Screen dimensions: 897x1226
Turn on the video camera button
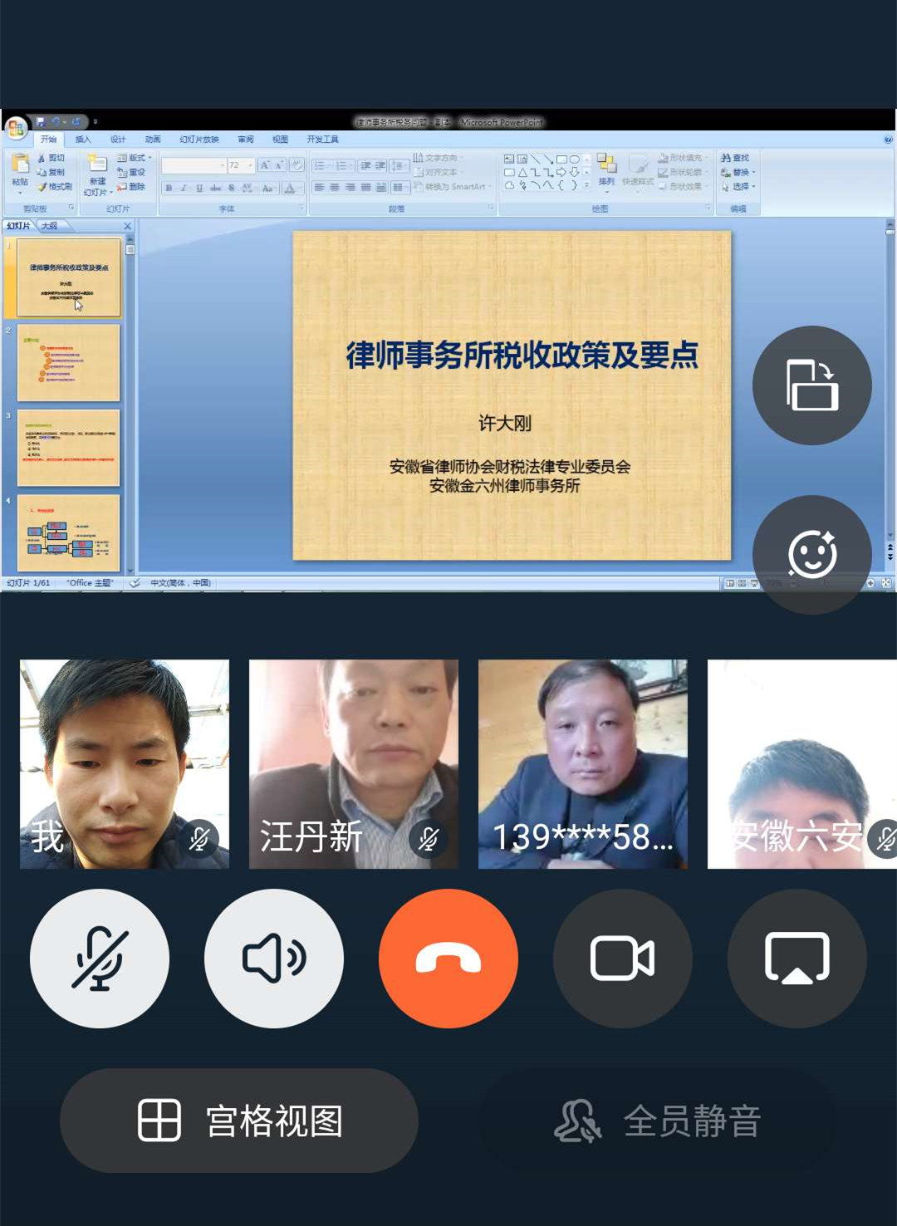pos(623,959)
